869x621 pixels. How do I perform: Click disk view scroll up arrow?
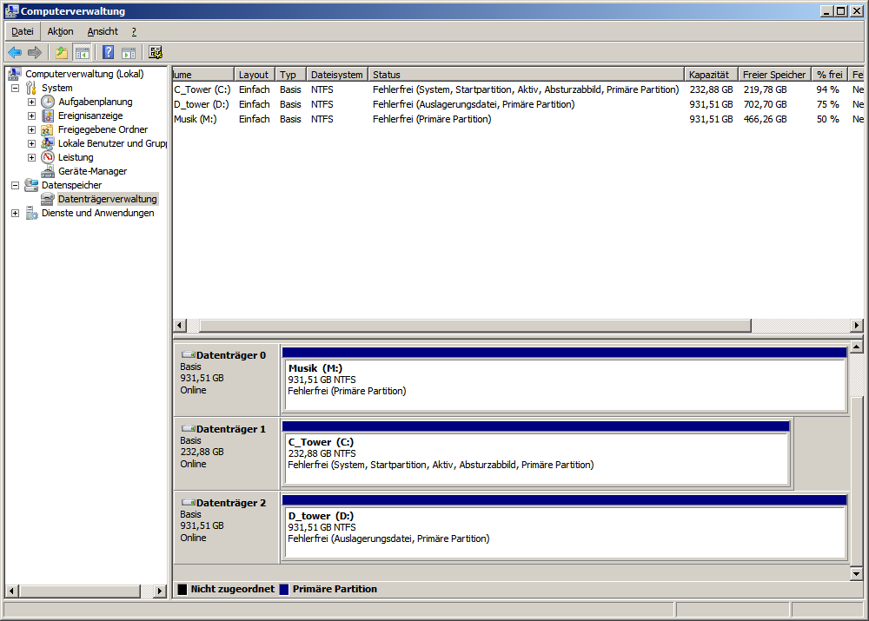856,347
